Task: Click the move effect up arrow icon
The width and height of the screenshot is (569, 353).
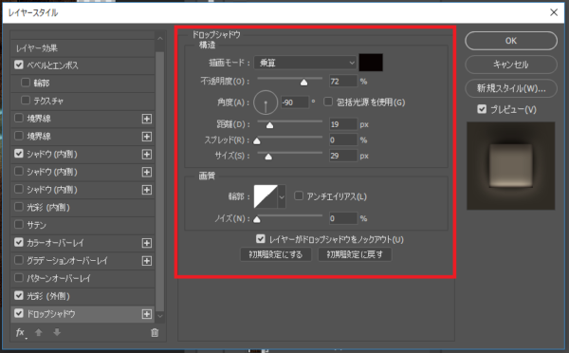Action: pos(39,332)
